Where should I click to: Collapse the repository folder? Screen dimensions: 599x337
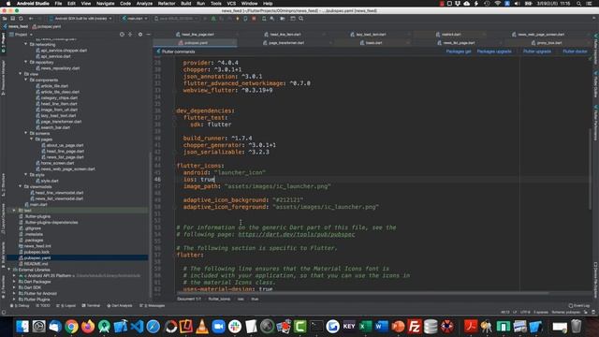[x=26, y=62]
